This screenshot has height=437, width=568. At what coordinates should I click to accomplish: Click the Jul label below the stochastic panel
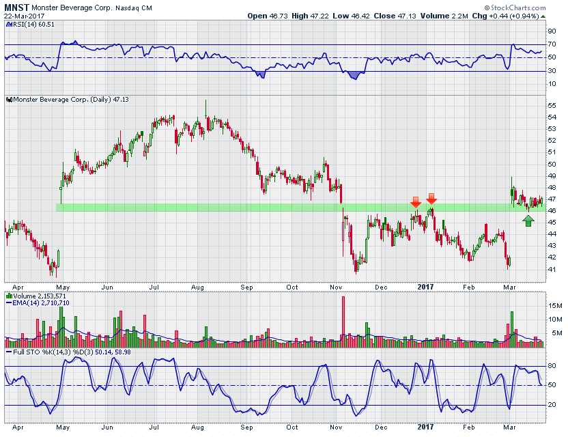click(x=154, y=427)
